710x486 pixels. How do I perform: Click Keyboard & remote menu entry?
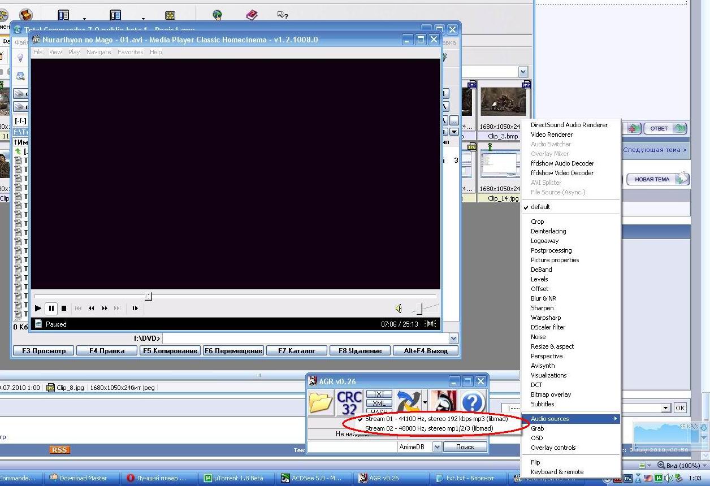click(x=570, y=472)
